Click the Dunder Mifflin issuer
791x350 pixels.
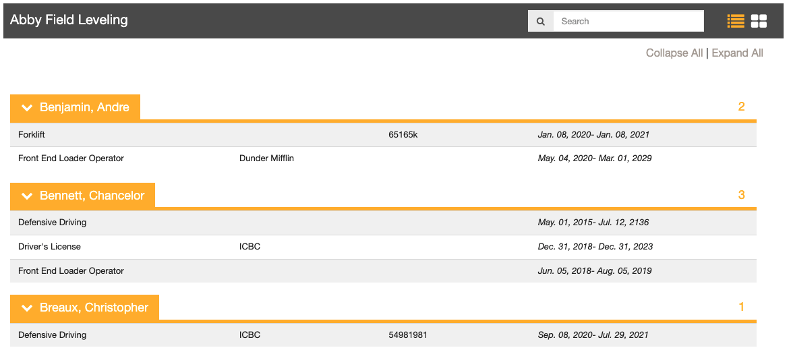tap(266, 158)
